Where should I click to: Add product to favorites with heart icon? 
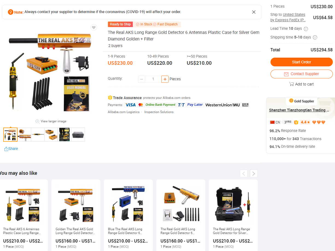(94, 27)
